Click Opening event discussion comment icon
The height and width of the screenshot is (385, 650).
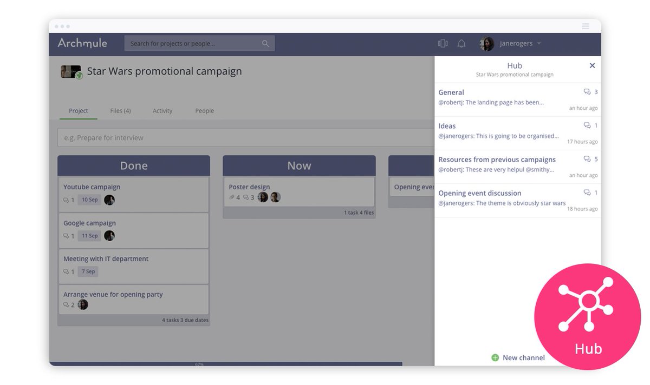[x=587, y=192]
